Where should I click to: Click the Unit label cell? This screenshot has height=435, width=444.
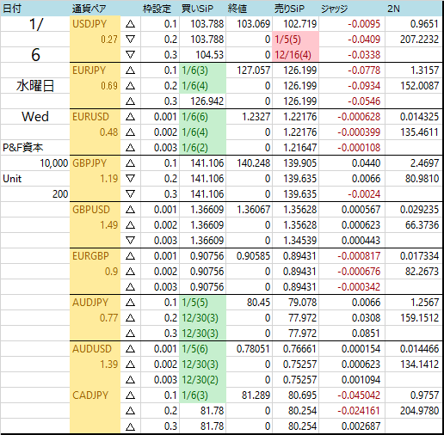tap(35, 179)
